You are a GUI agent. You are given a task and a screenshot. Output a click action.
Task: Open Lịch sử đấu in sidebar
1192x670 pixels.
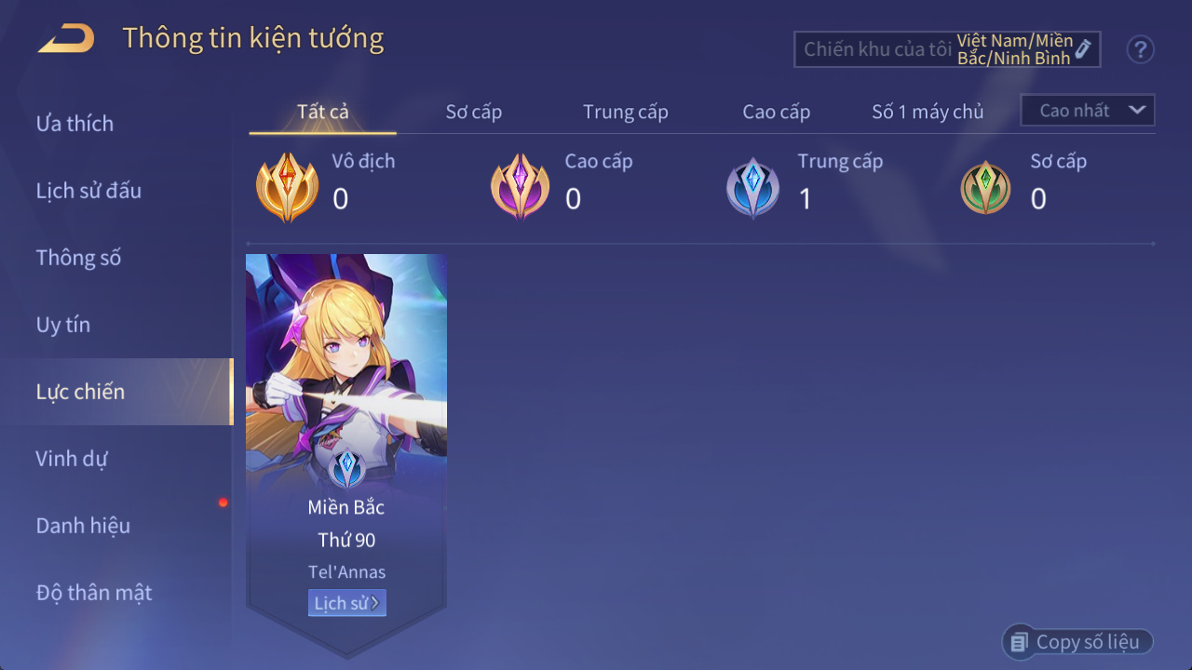pyautogui.click(x=88, y=191)
